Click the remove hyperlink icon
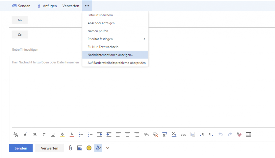The height and width of the screenshot is (158, 275). (155, 134)
